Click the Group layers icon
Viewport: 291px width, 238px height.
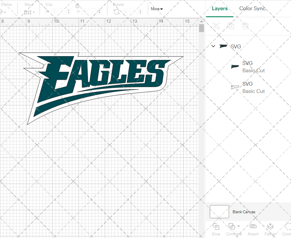coord(216,26)
